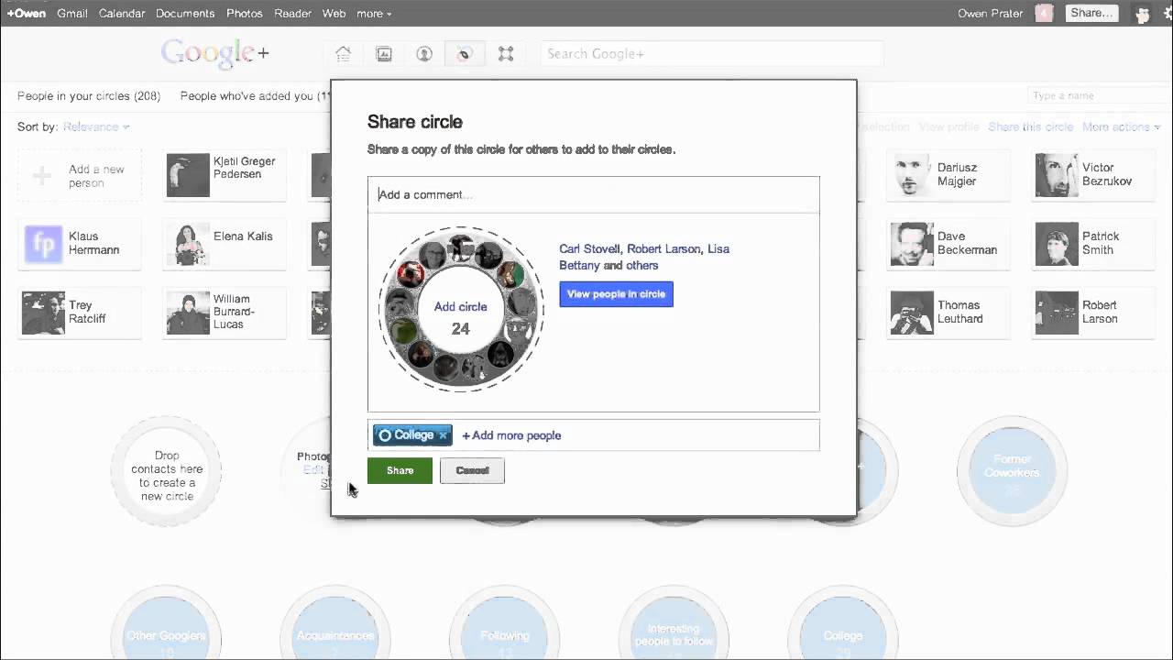
Task: Select the Former Coworkers circle
Action: pyautogui.click(x=1013, y=472)
